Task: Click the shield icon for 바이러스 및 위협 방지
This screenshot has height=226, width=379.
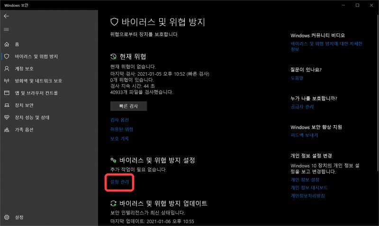Action: coord(7,56)
